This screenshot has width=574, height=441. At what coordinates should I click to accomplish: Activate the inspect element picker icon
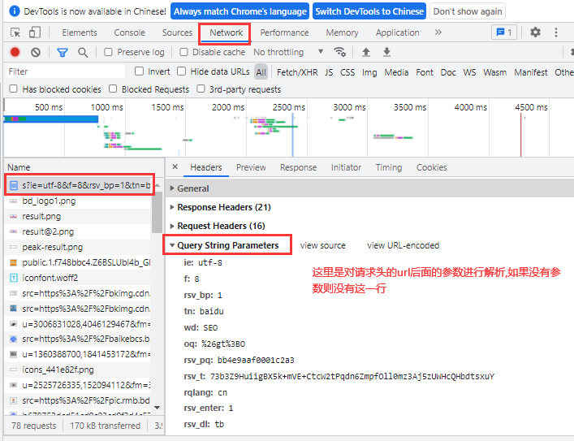[15, 32]
